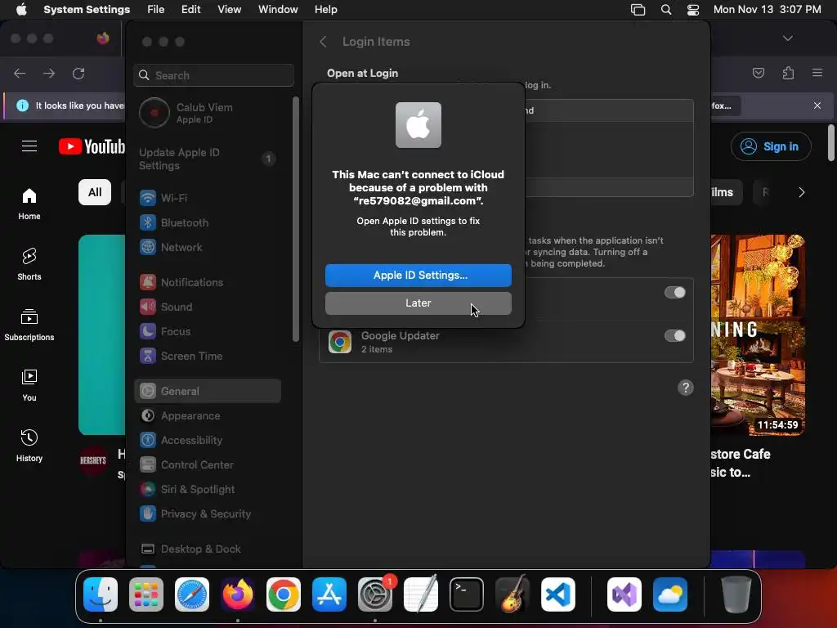The image size is (837, 628).
Task: Select the Network globe icon
Action: 148,247
